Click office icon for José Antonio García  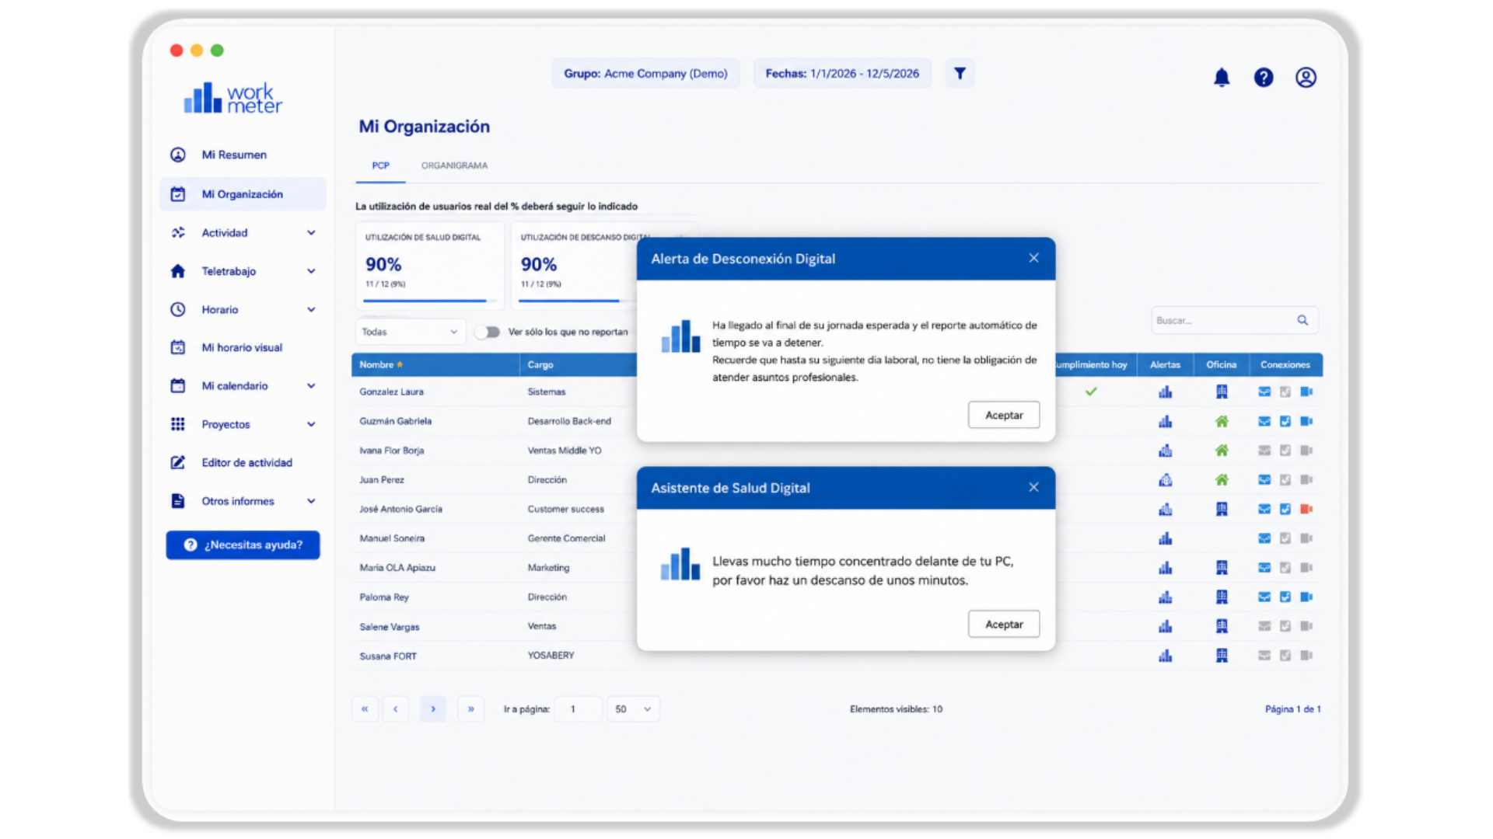[1222, 509]
